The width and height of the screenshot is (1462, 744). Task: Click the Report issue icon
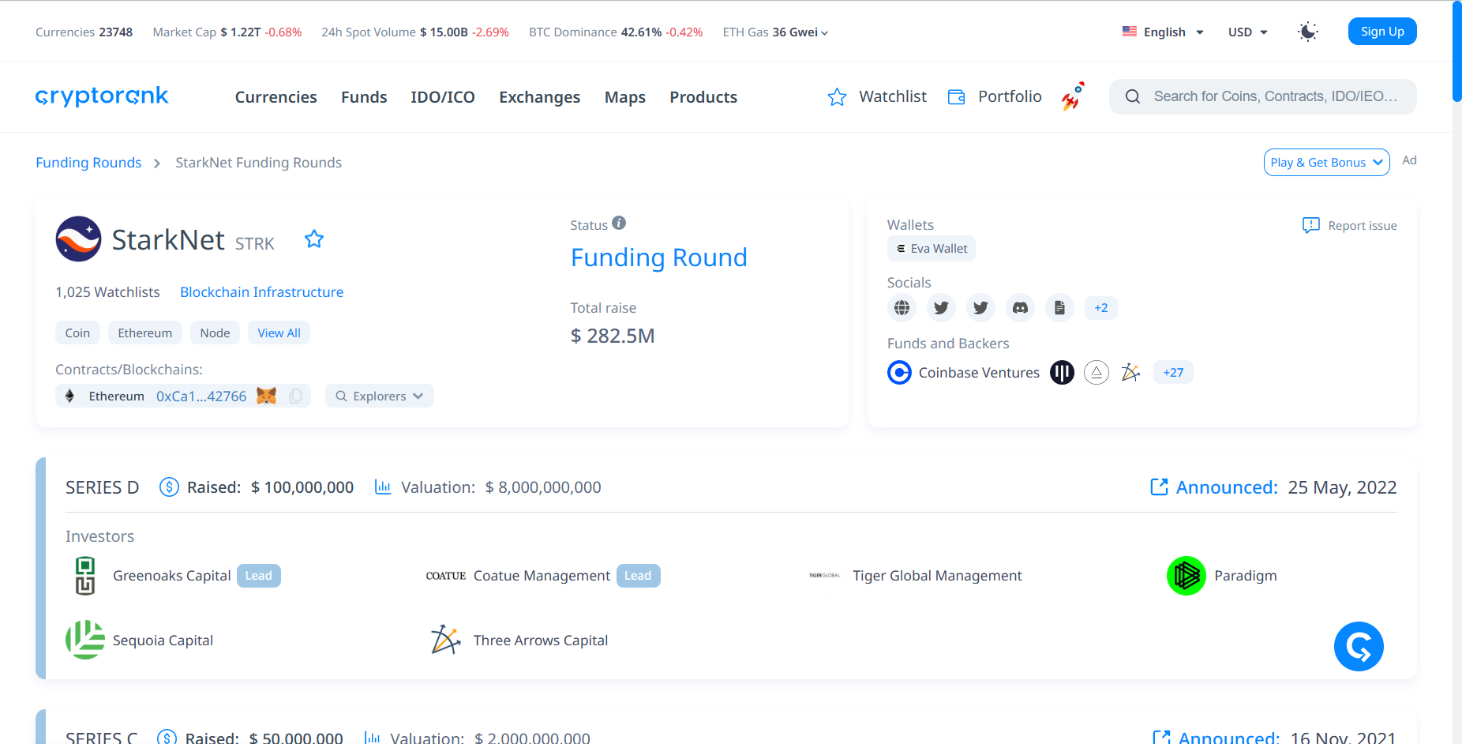pyautogui.click(x=1310, y=225)
